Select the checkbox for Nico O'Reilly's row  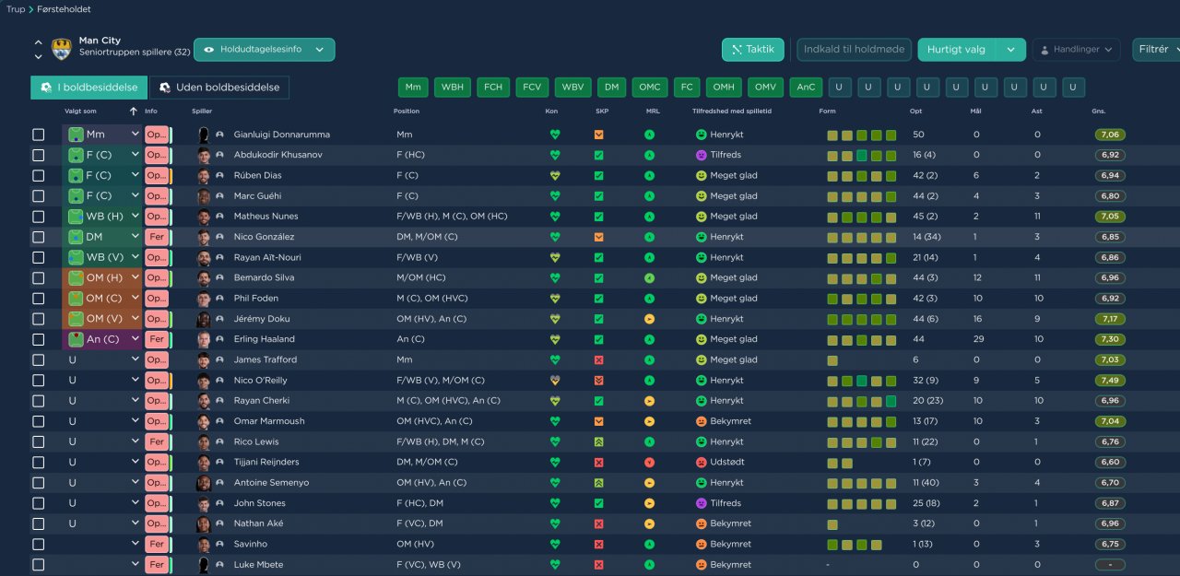point(38,381)
